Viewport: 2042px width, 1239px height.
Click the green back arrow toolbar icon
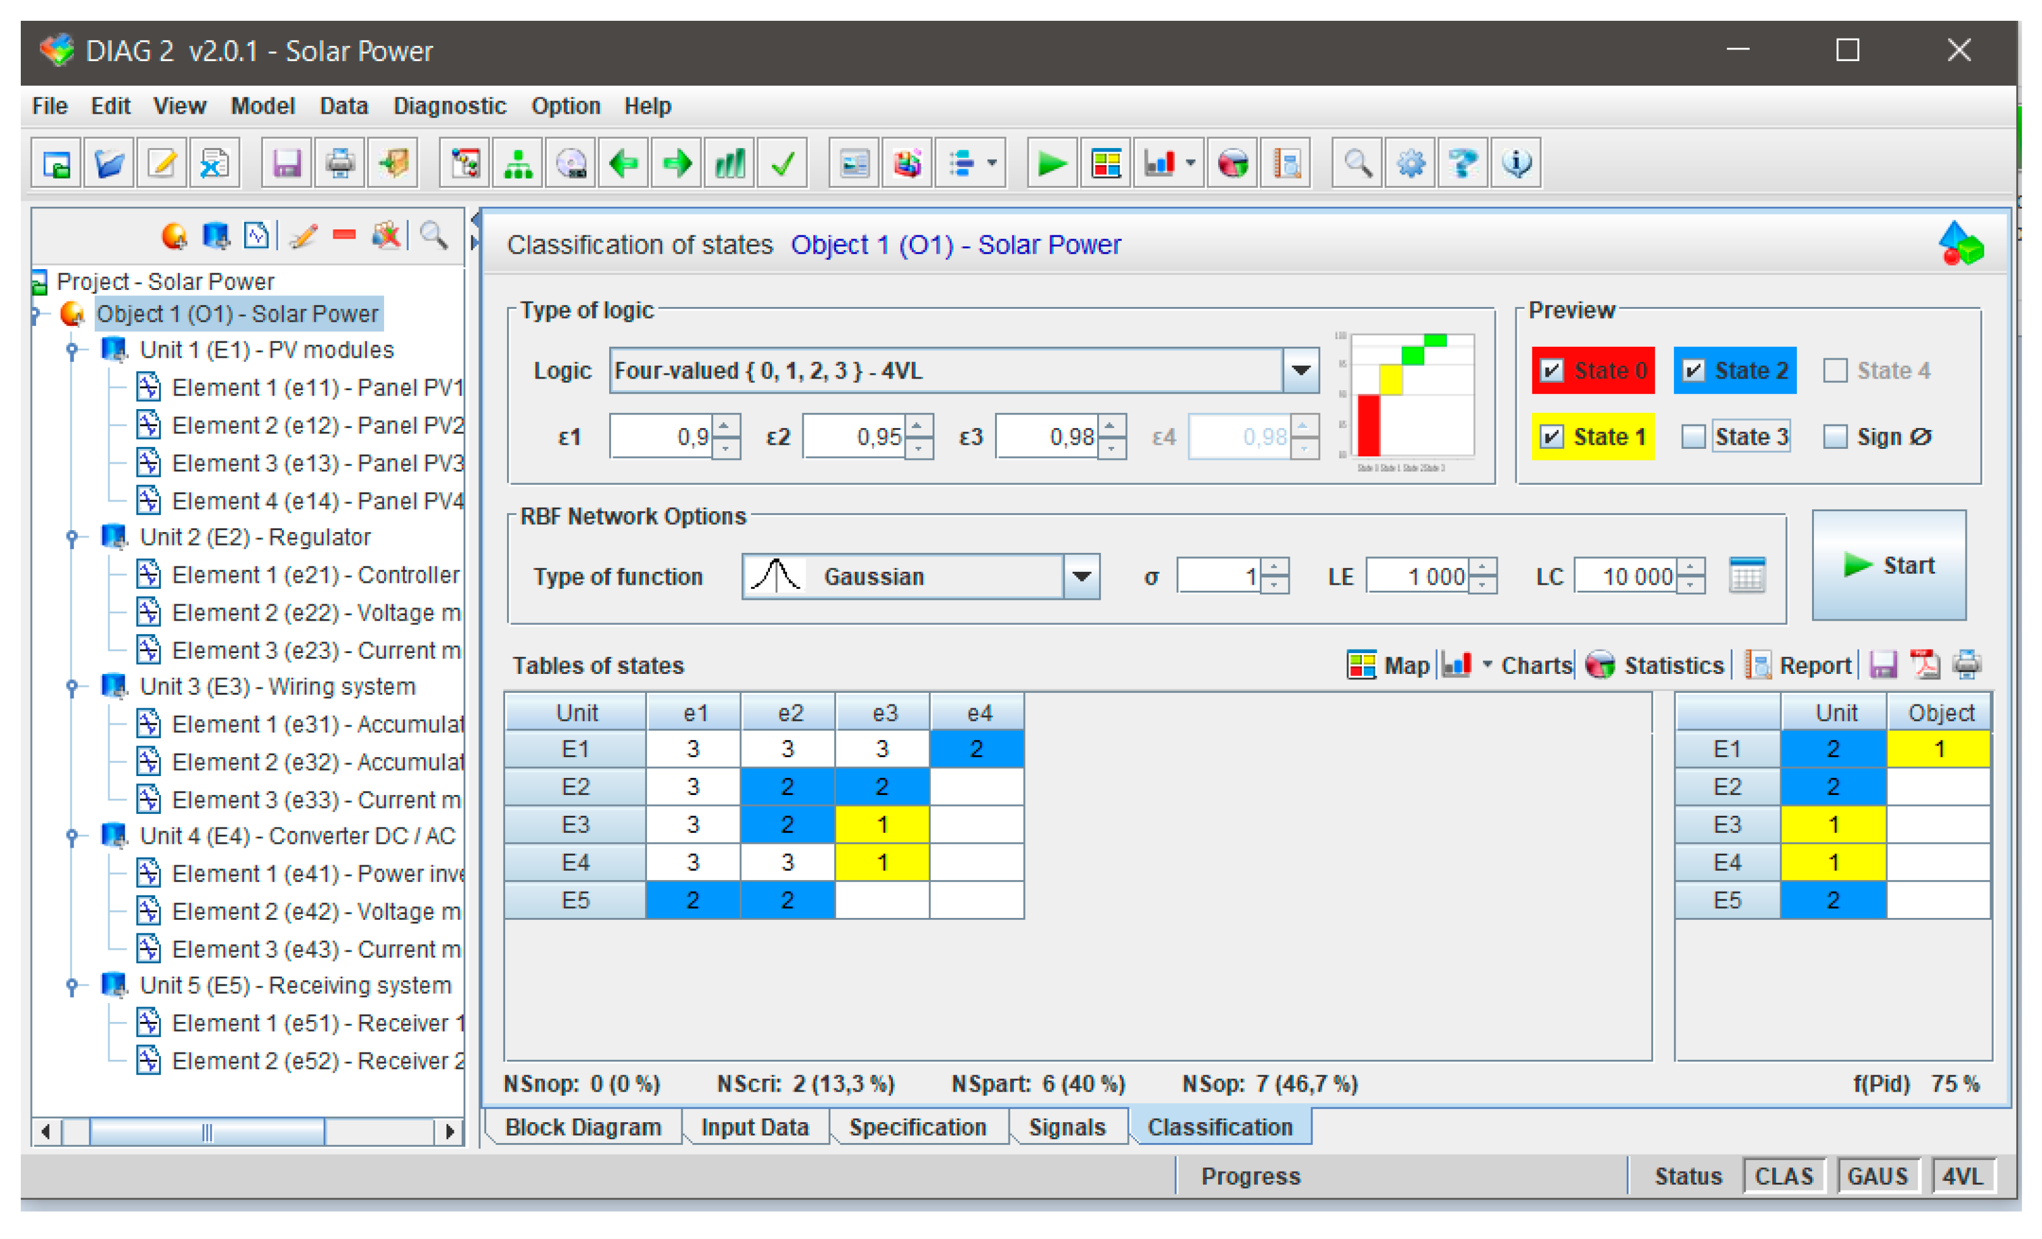(x=623, y=163)
